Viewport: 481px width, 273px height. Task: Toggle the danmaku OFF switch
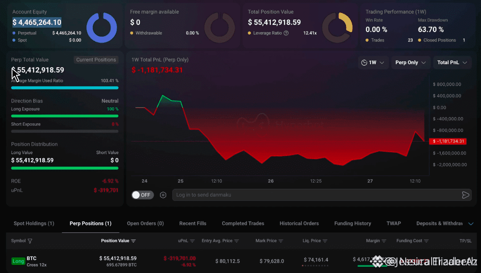(143, 195)
